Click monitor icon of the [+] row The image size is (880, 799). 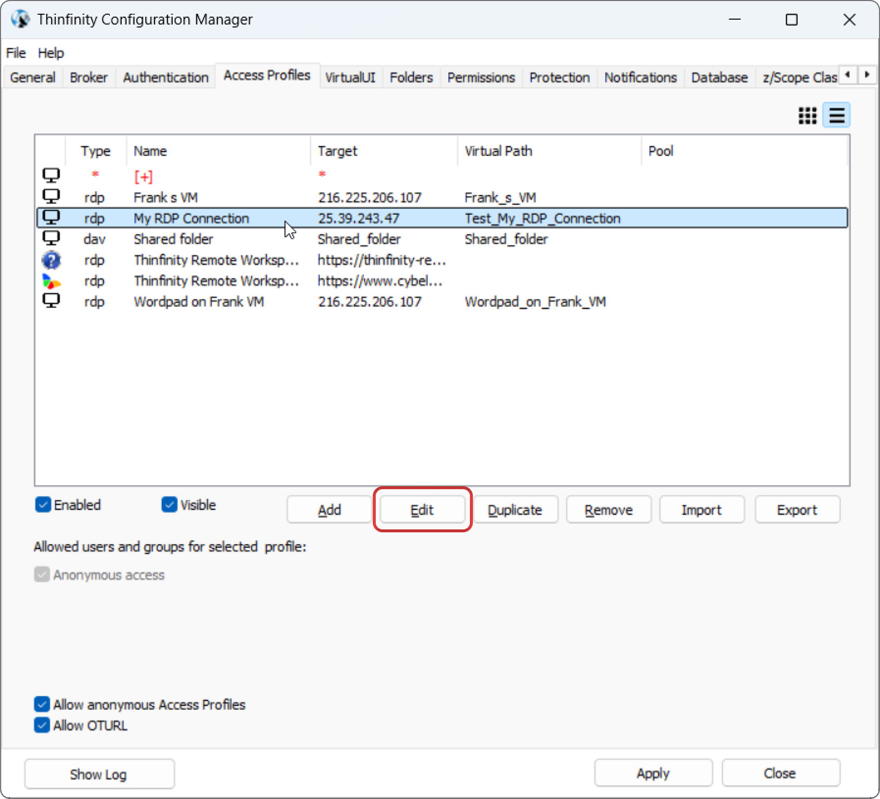(51, 175)
